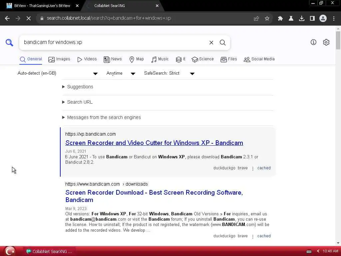
Task: Expand the Search URL section
Action: coord(77,102)
